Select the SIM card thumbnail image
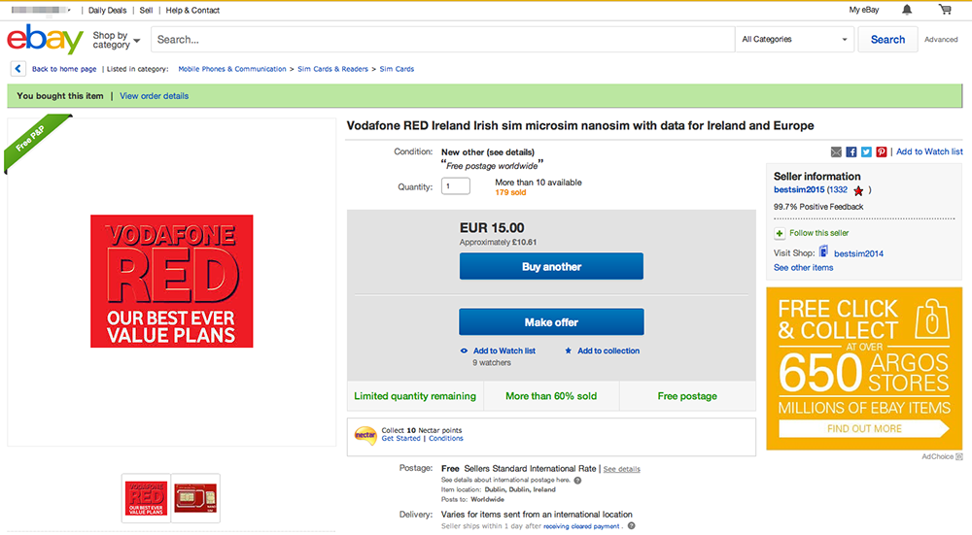Image resolution: width=972 pixels, height=535 pixels. (195, 498)
